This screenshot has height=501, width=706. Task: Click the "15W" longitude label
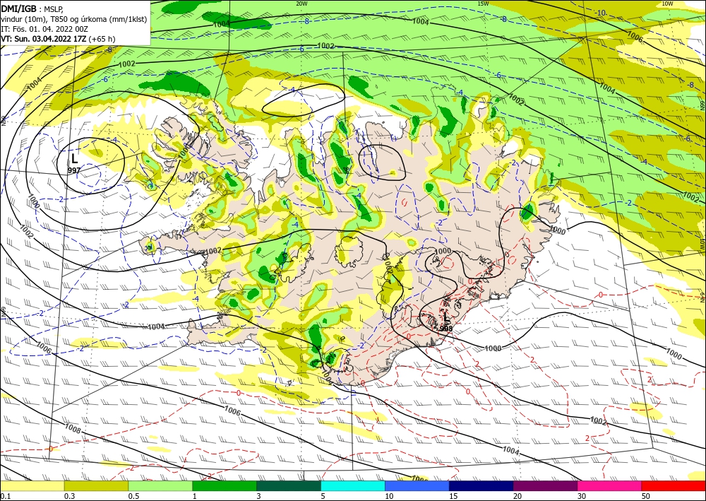tap(483, 4)
